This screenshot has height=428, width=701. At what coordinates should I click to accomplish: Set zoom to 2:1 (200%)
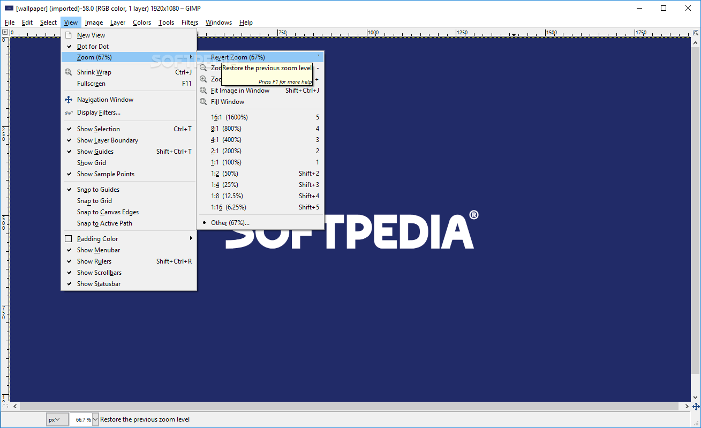click(260, 151)
